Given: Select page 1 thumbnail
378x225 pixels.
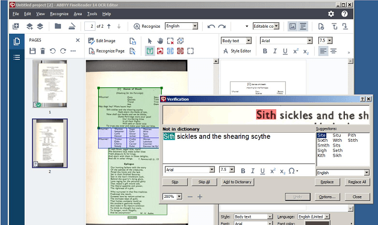Looking at the screenshot, I should [x=50, y=84].
